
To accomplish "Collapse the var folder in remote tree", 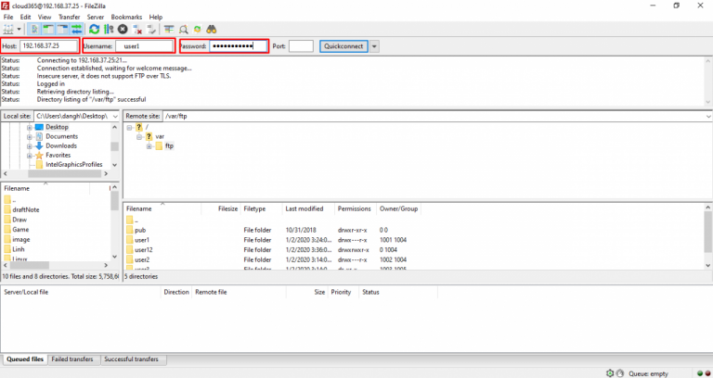I will click(138, 136).
